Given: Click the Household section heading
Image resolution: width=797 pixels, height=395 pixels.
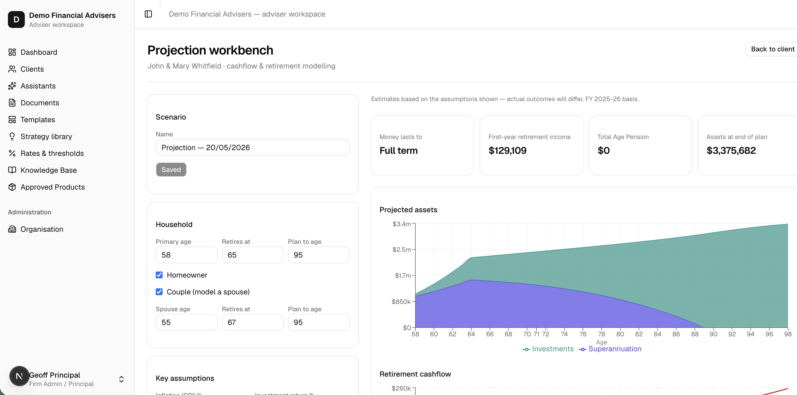Looking at the screenshot, I should click(174, 225).
